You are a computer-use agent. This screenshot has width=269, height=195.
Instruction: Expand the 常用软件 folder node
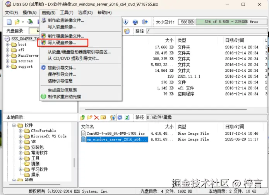(x=21, y=153)
